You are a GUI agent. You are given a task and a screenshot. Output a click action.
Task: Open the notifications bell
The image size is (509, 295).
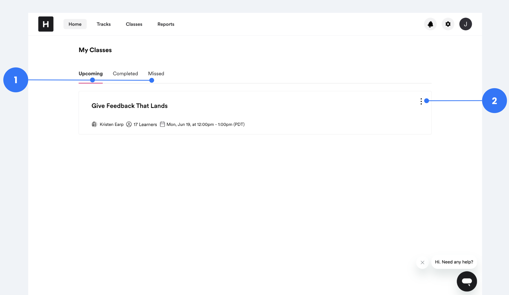click(x=430, y=24)
